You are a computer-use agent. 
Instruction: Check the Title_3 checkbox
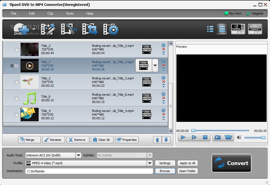click(16, 82)
